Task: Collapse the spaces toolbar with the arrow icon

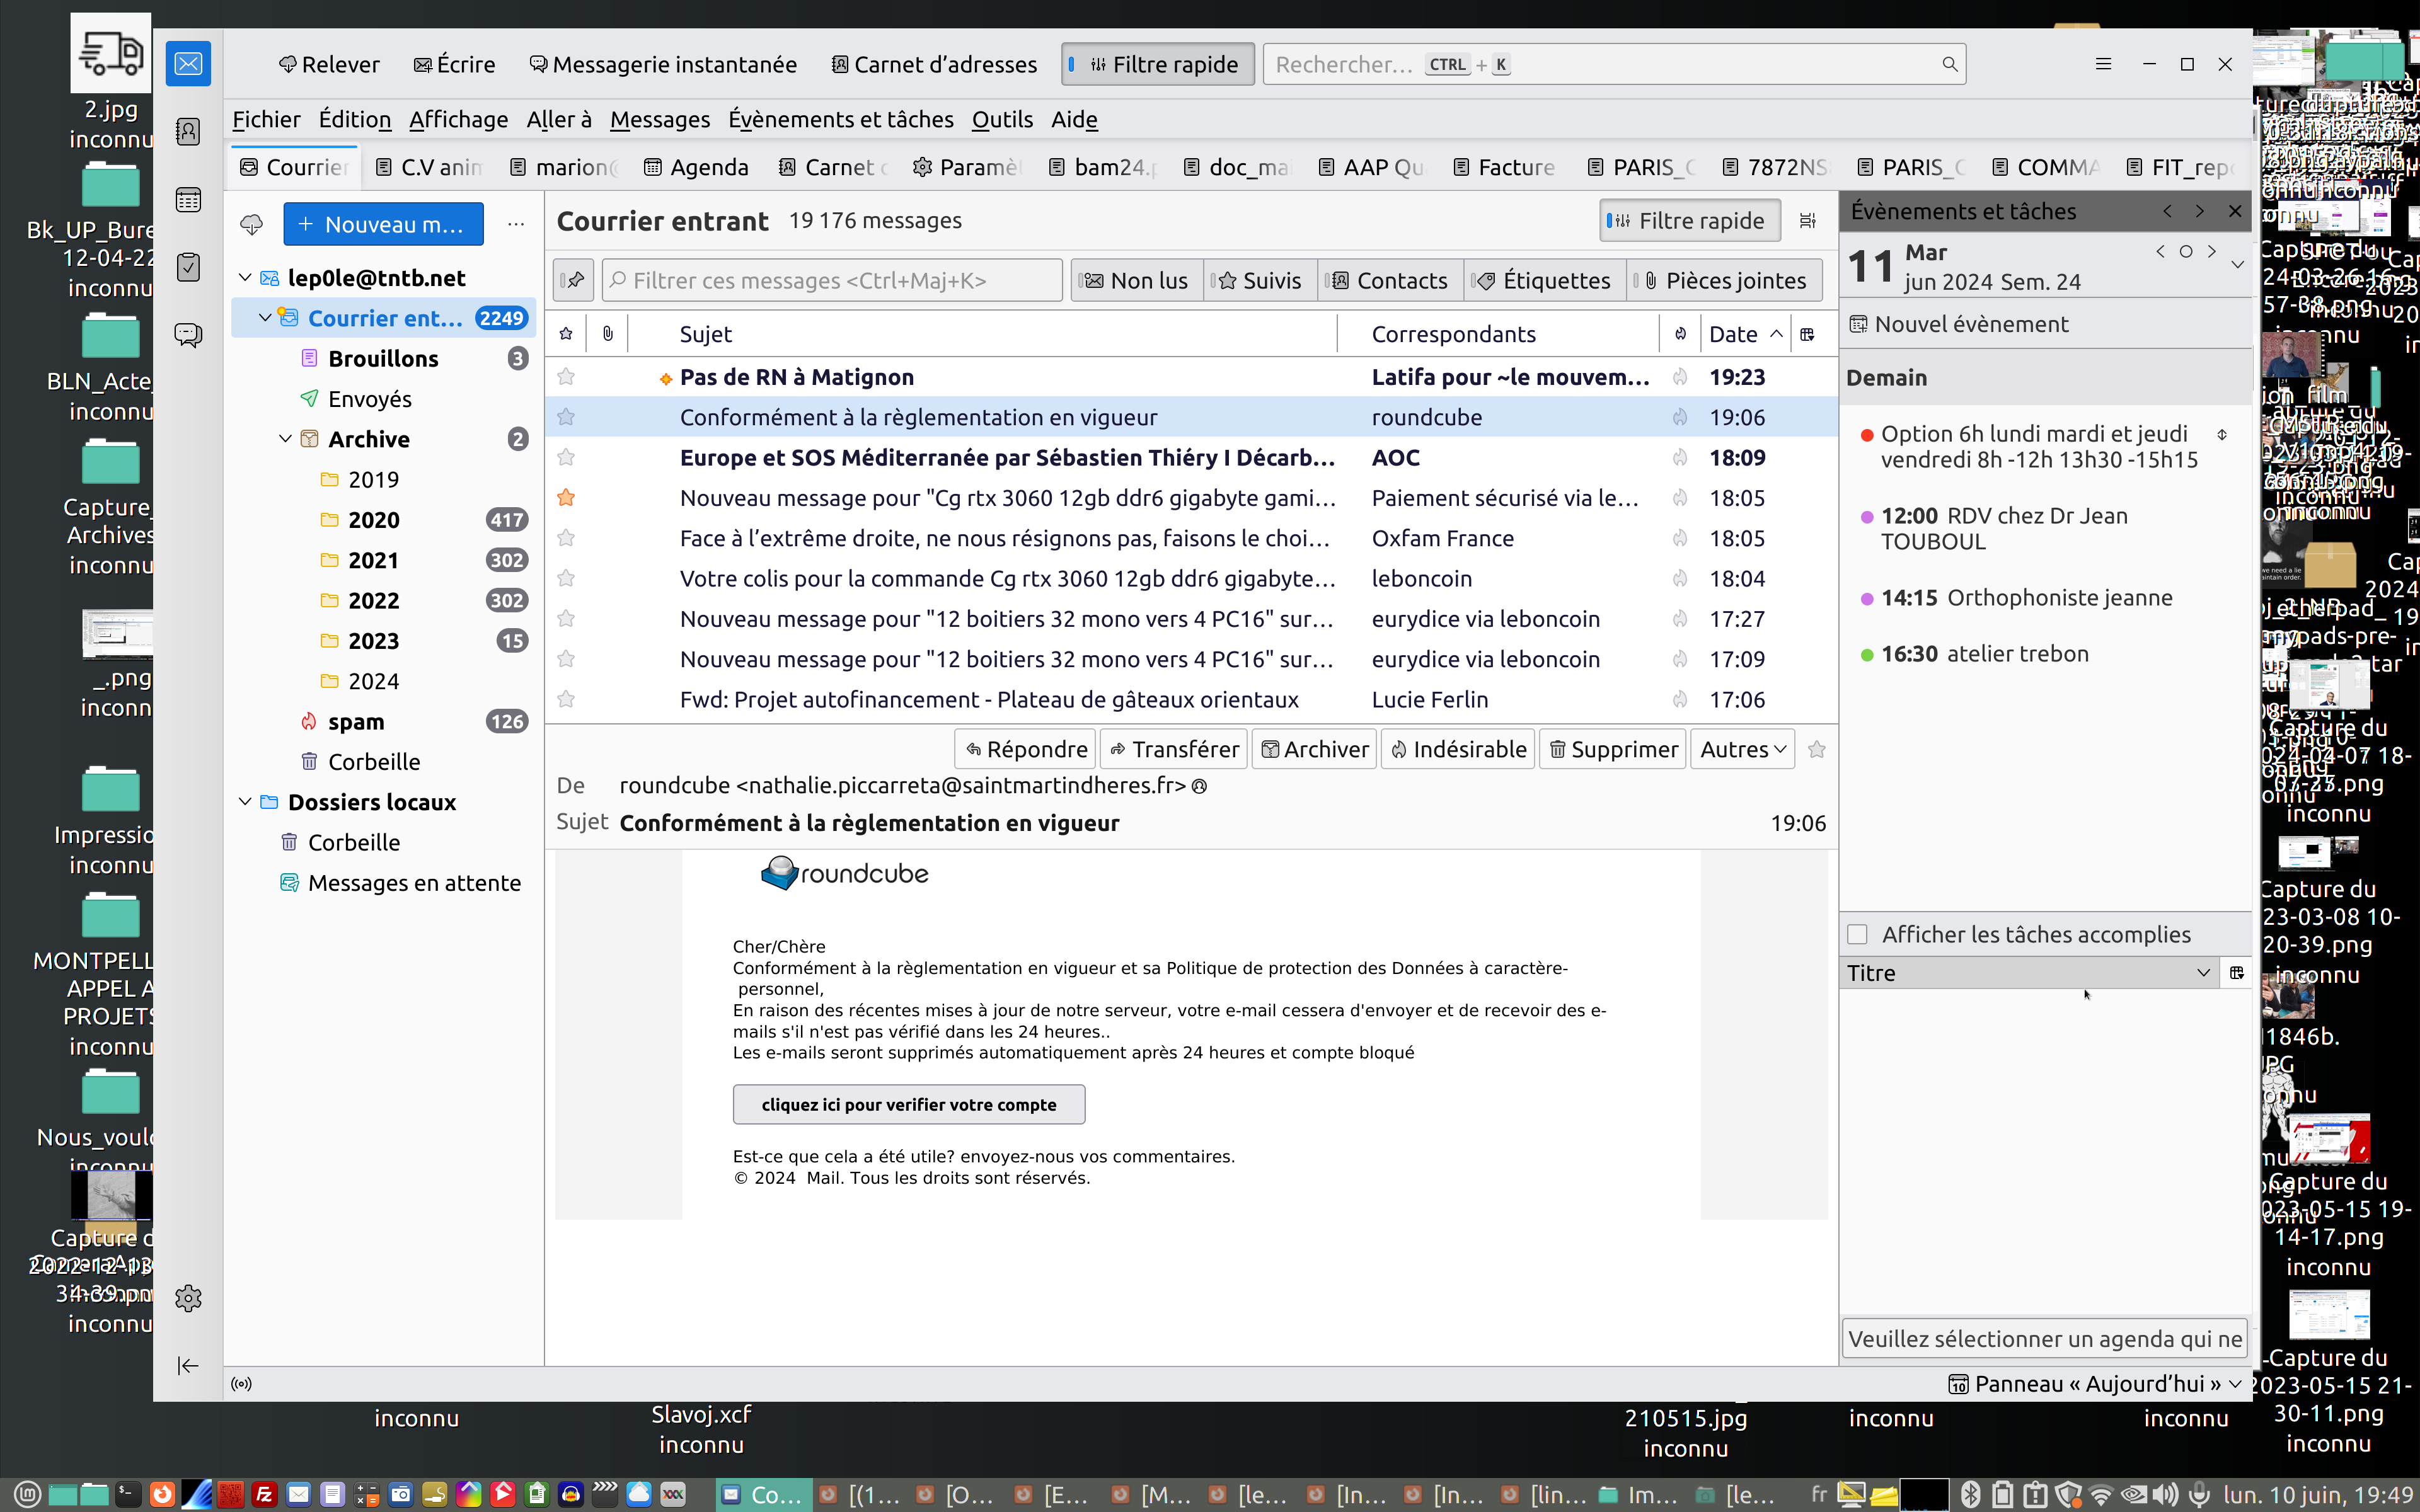Action: pos(188,1365)
